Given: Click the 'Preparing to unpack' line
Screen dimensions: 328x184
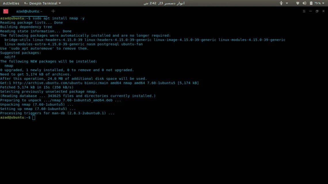Looking at the screenshot, I should pyautogui.click(x=60, y=100).
